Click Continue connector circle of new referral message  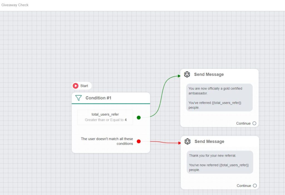pos(255,186)
